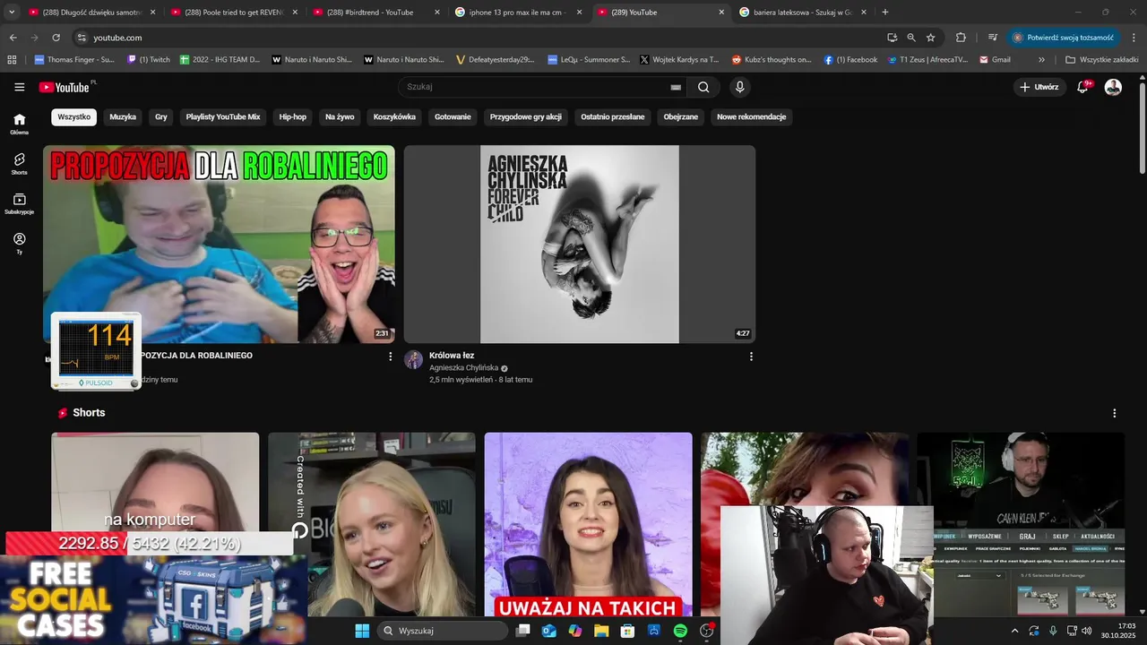Image resolution: width=1147 pixels, height=645 pixels.
Task: Open more options for the Robaliniego video
Action: coord(390,357)
